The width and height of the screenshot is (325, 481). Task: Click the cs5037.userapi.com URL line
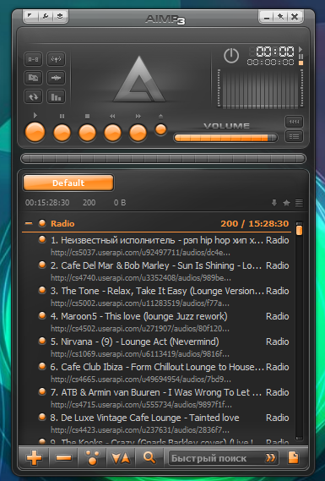tap(141, 253)
